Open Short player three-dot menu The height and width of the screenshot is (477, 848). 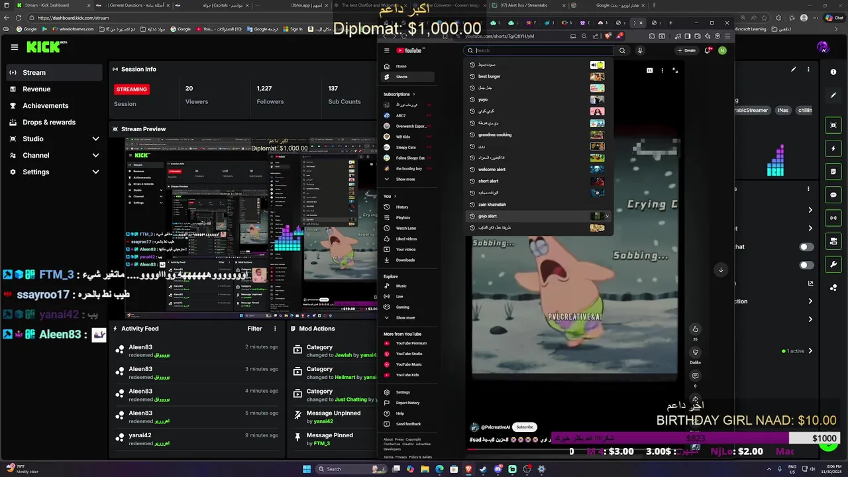coord(662,70)
